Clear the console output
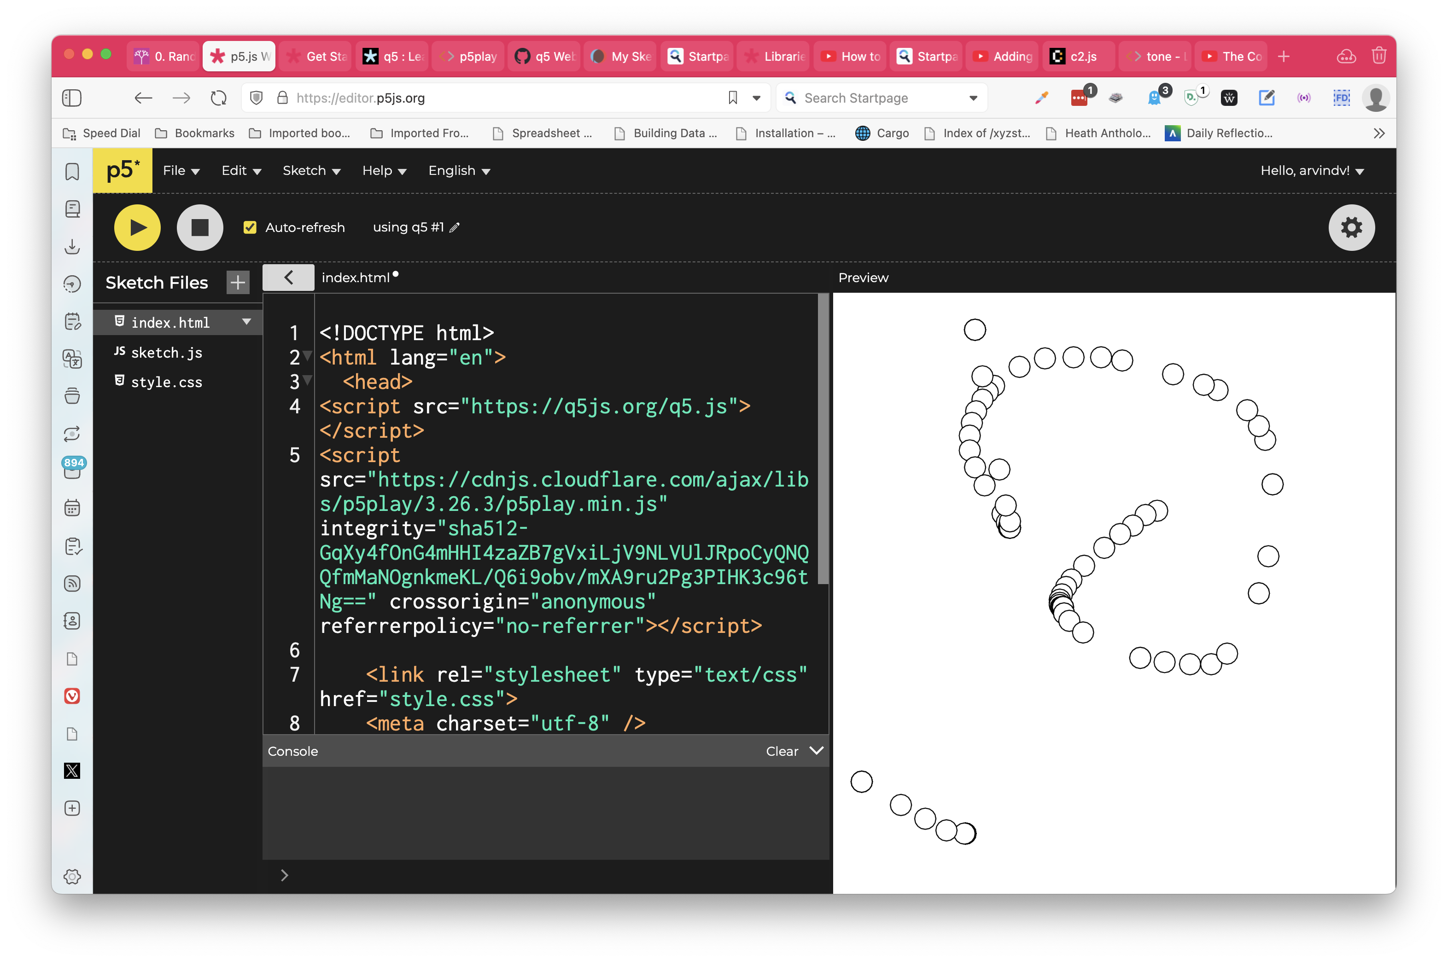Screen dimensions: 1448x962 click(782, 751)
